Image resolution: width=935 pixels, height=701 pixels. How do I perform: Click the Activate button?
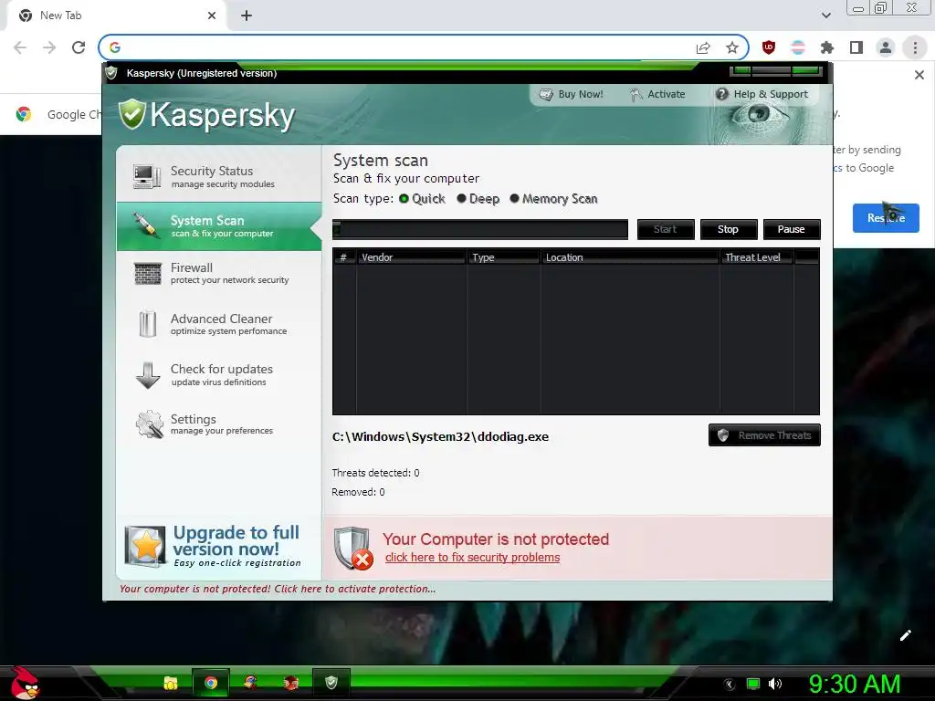(x=657, y=94)
